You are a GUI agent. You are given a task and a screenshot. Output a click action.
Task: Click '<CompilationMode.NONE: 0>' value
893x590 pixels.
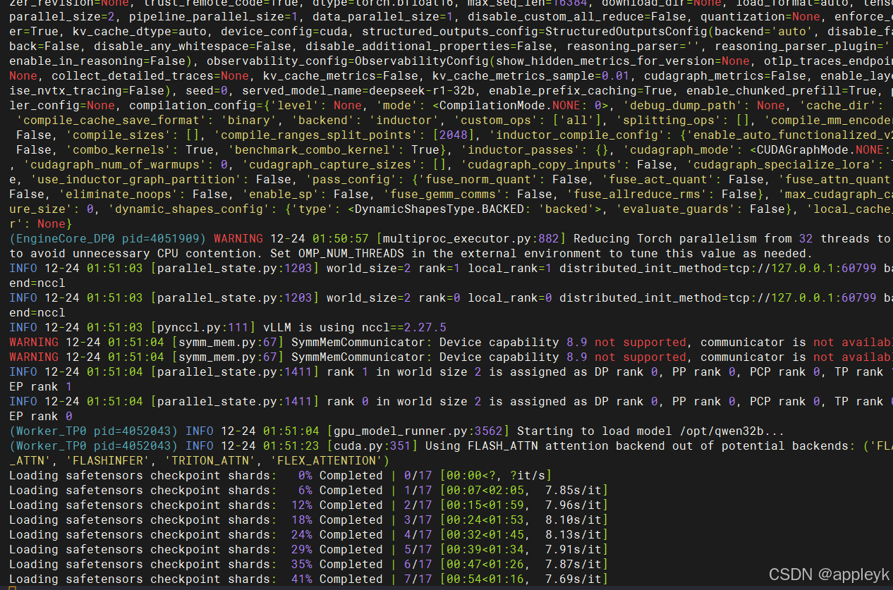[520, 105]
